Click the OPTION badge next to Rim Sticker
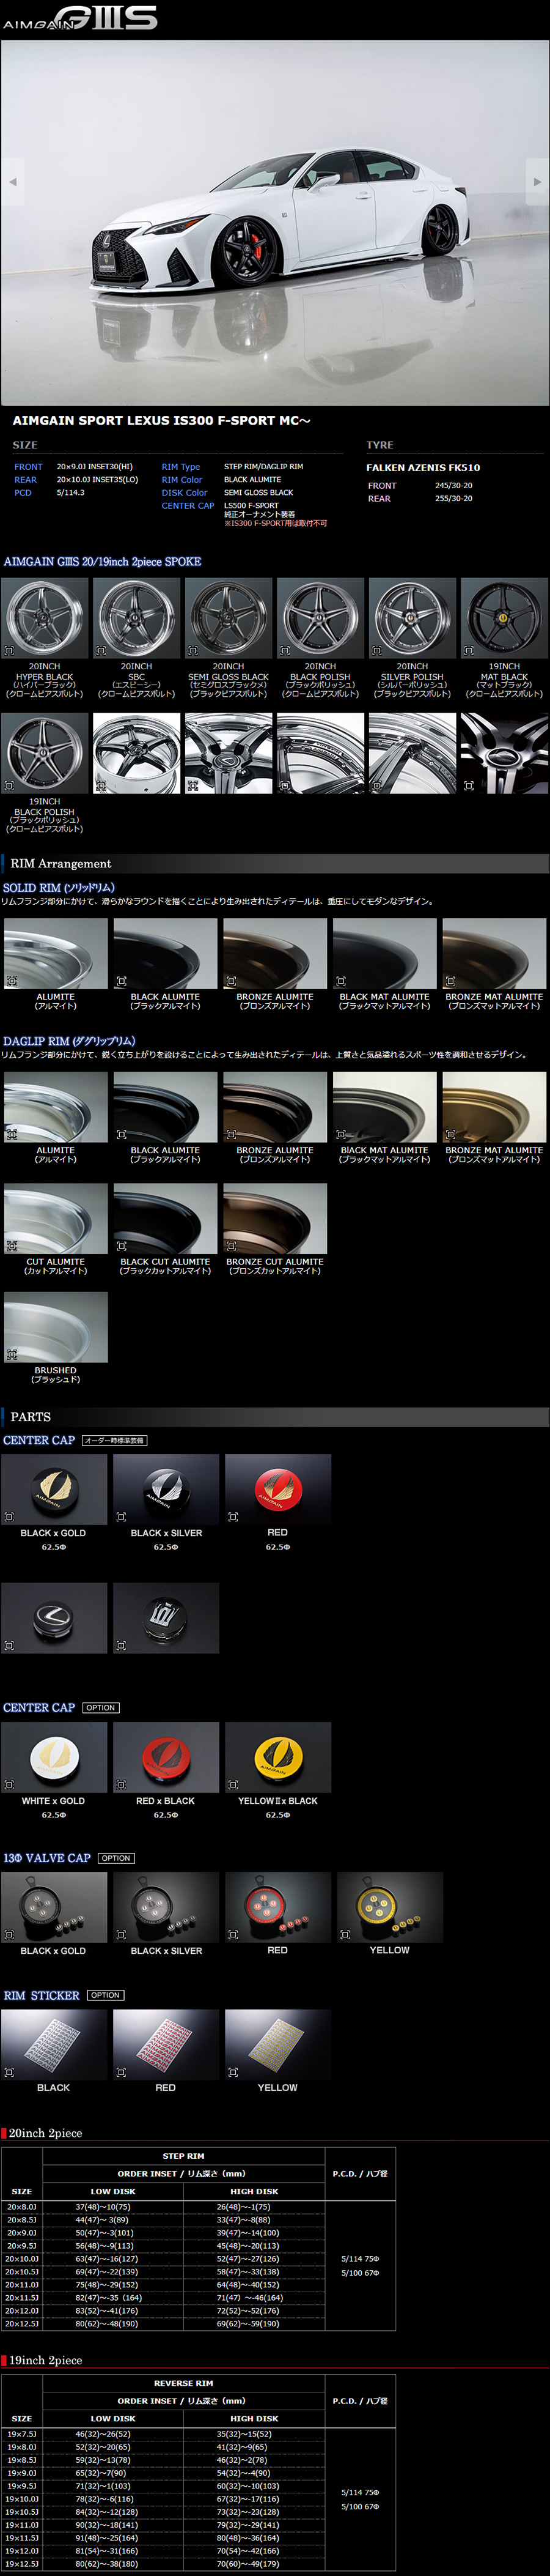This screenshot has width=550, height=2576. click(x=105, y=1995)
